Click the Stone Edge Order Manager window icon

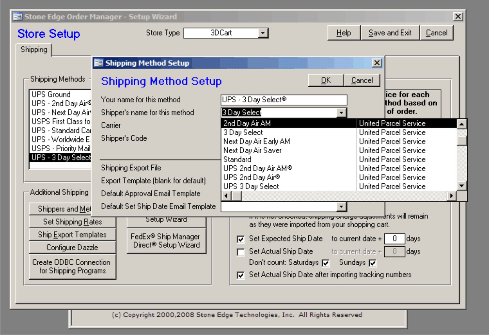(18, 17)
